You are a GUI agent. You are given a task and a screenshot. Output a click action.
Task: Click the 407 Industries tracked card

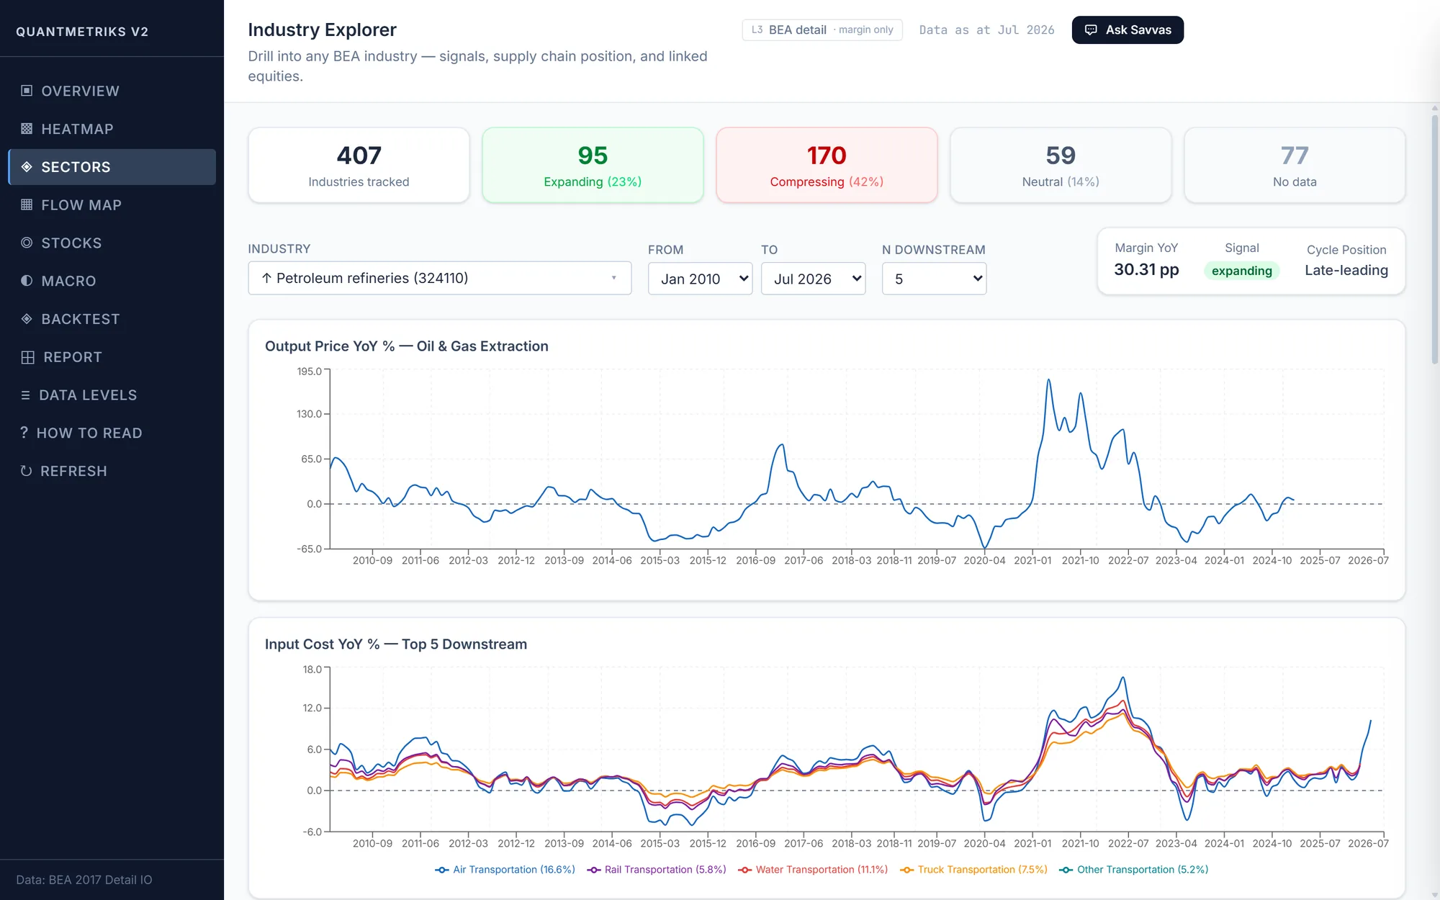click(359, 166)
